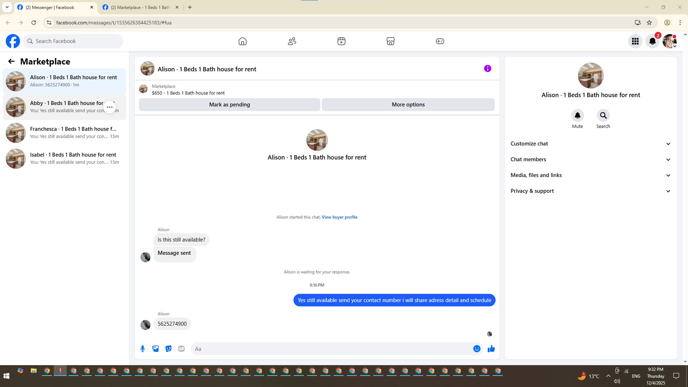This screenshot has height=387, width=688.
Task: Click the Mark as pending button
Action: coord(229,105)
